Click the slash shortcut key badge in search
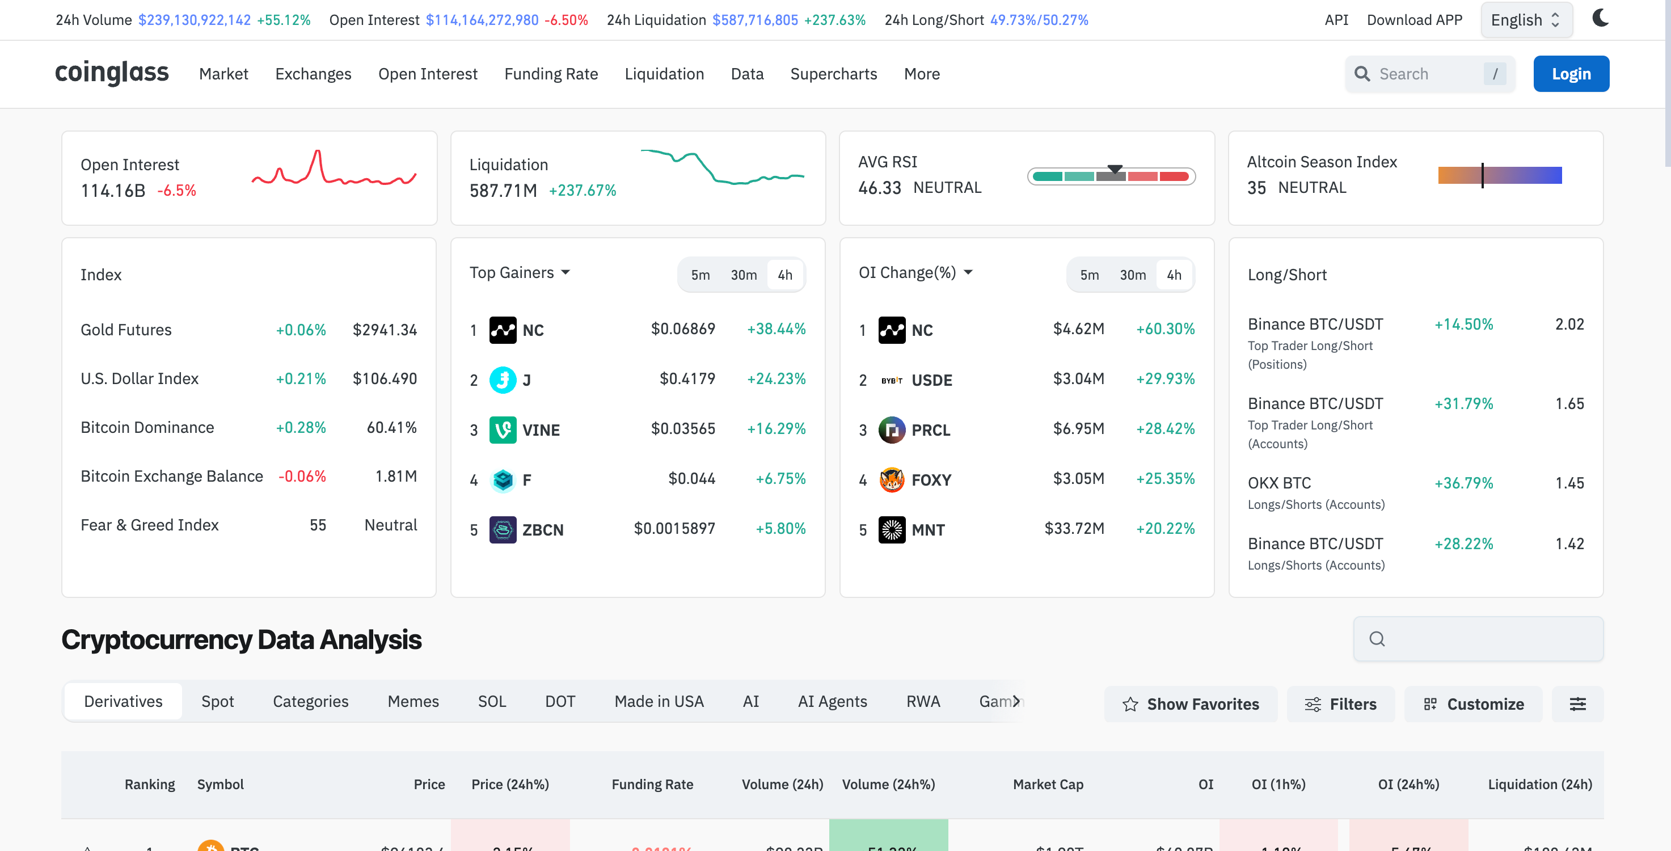Image resolution: width=1671 pixels, height=851 pixels. click(1495, 74)
